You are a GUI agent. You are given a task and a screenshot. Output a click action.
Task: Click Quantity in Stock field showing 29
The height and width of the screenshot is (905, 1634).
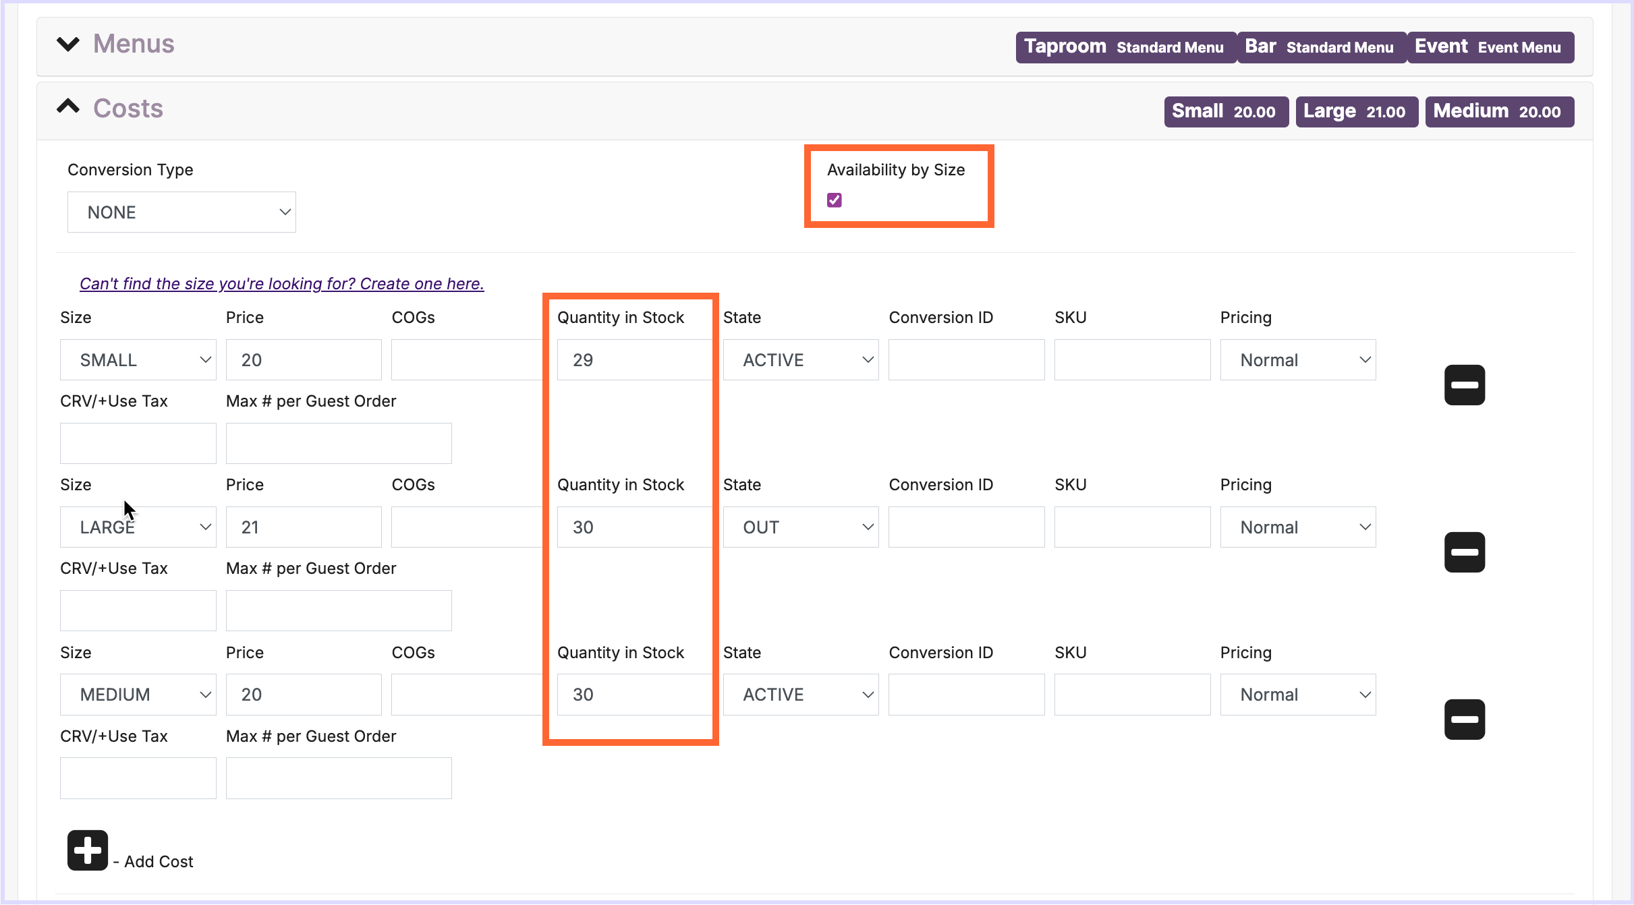pyautogui.click(x=632, y=360)
